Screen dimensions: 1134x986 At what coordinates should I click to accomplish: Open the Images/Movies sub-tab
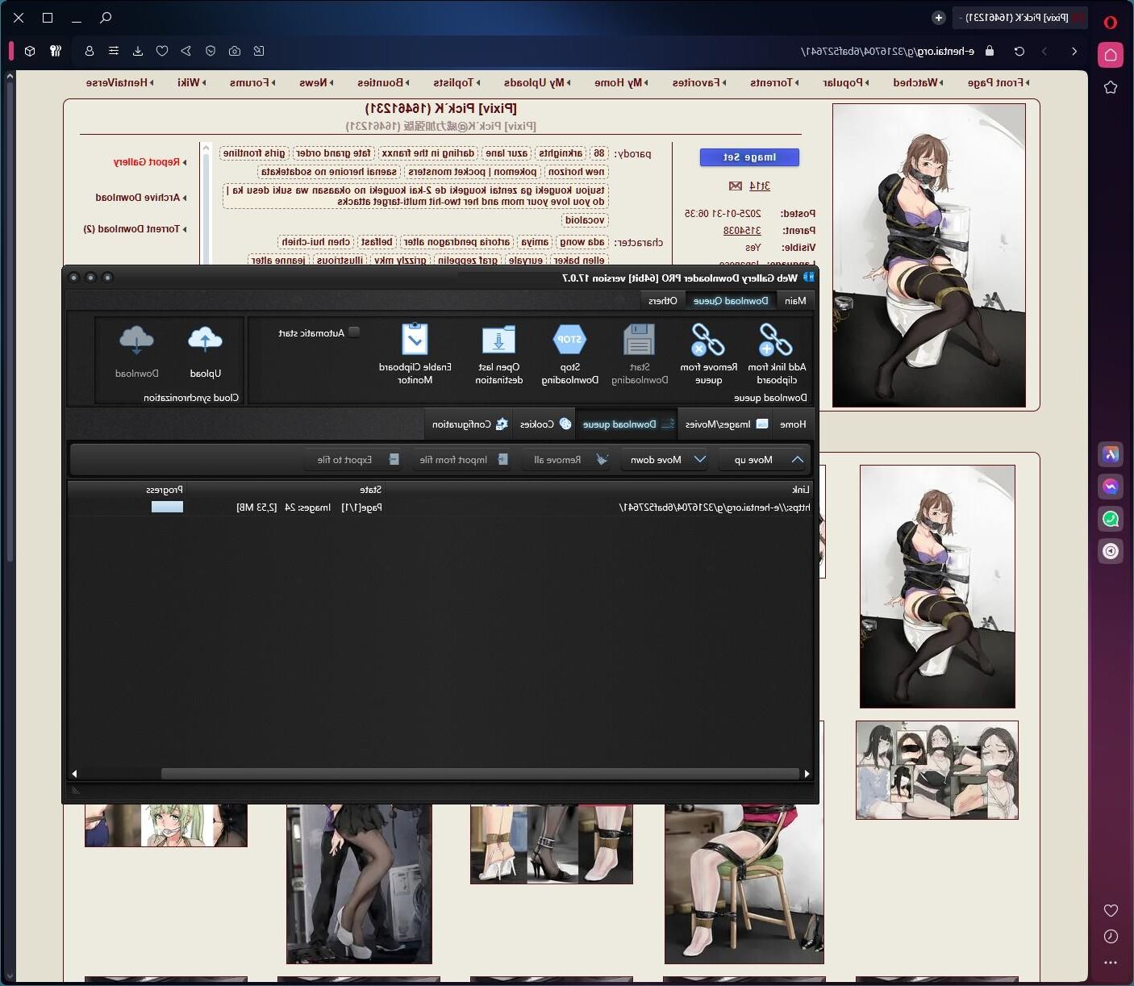click(x=725, y=424)
